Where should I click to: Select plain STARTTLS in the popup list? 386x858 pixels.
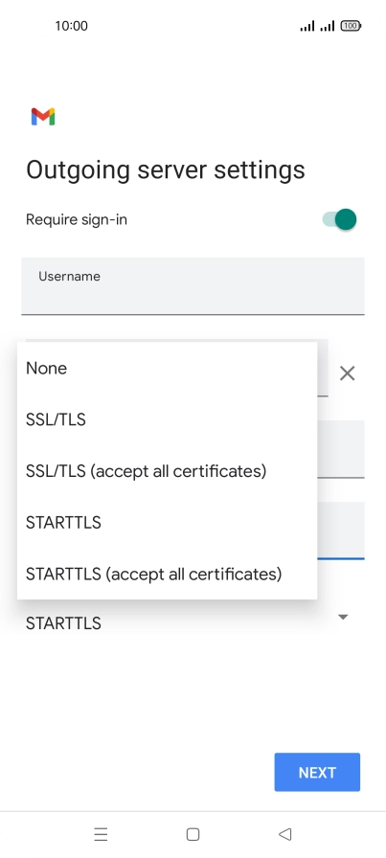point(167,523)
